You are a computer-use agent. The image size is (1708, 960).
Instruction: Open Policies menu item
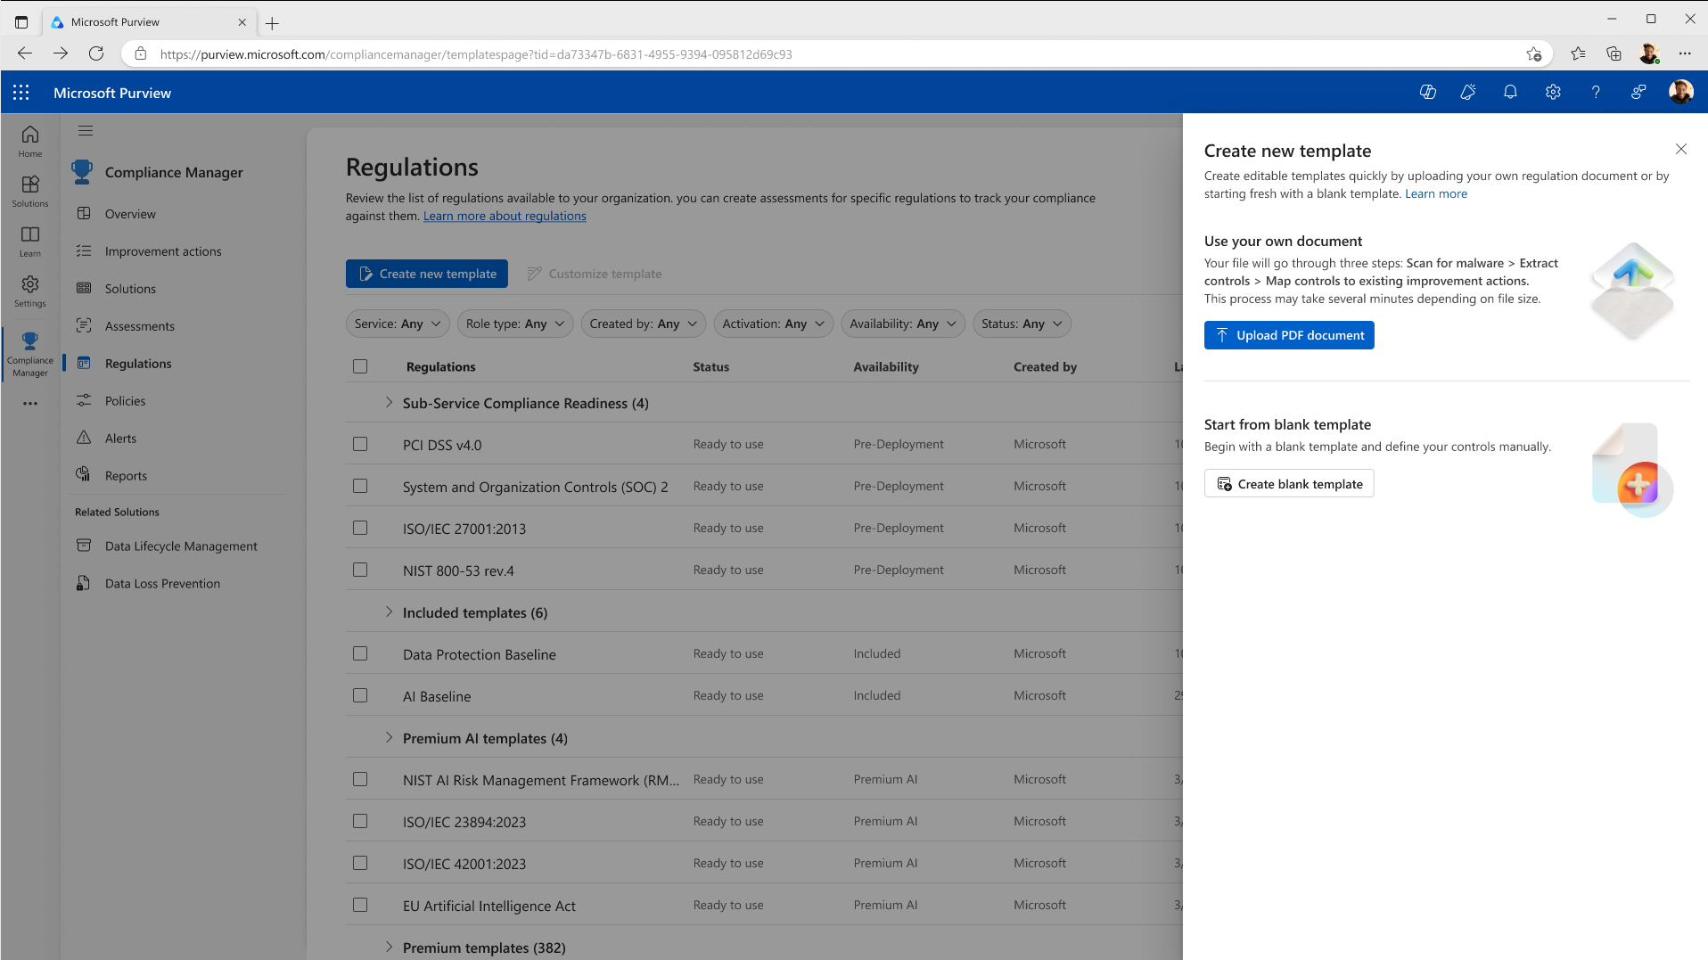click(x=125, y=401)
